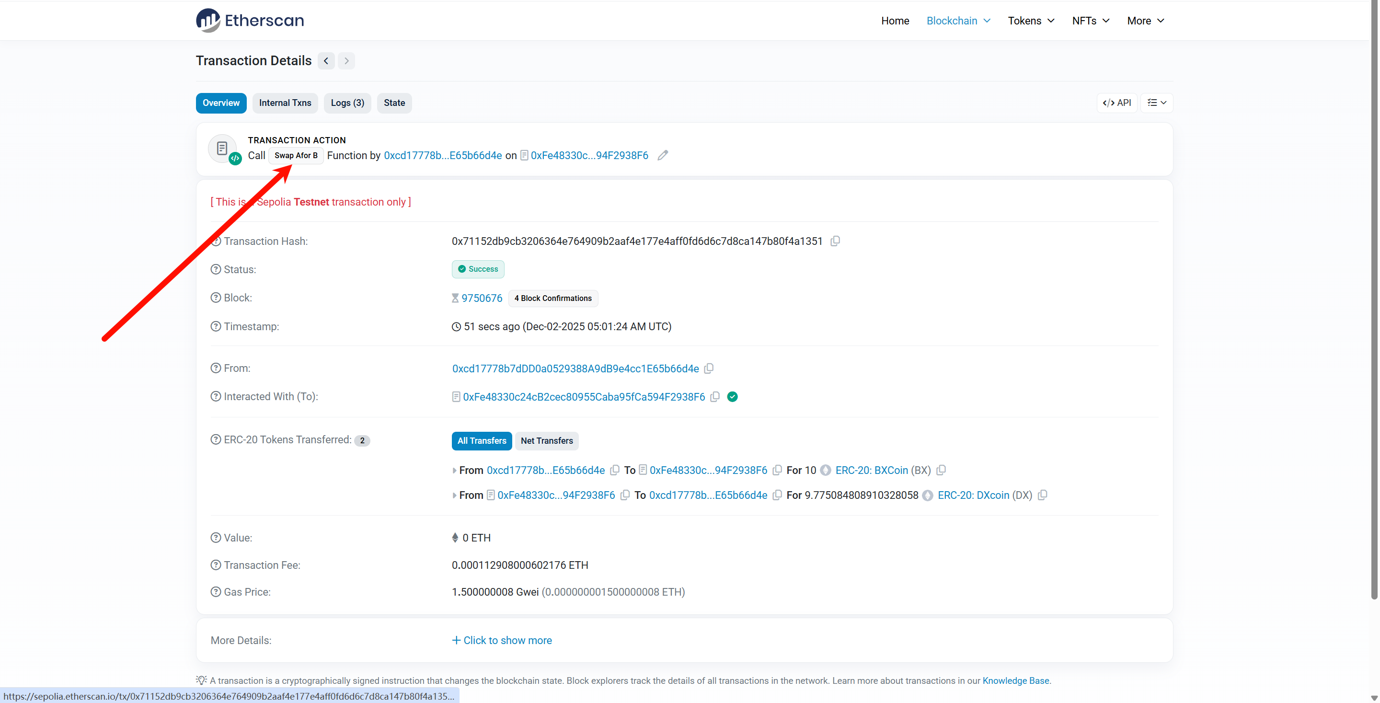This screenshot has height=703, width=1380.
Task: Click the API button
Action: 1116,103
